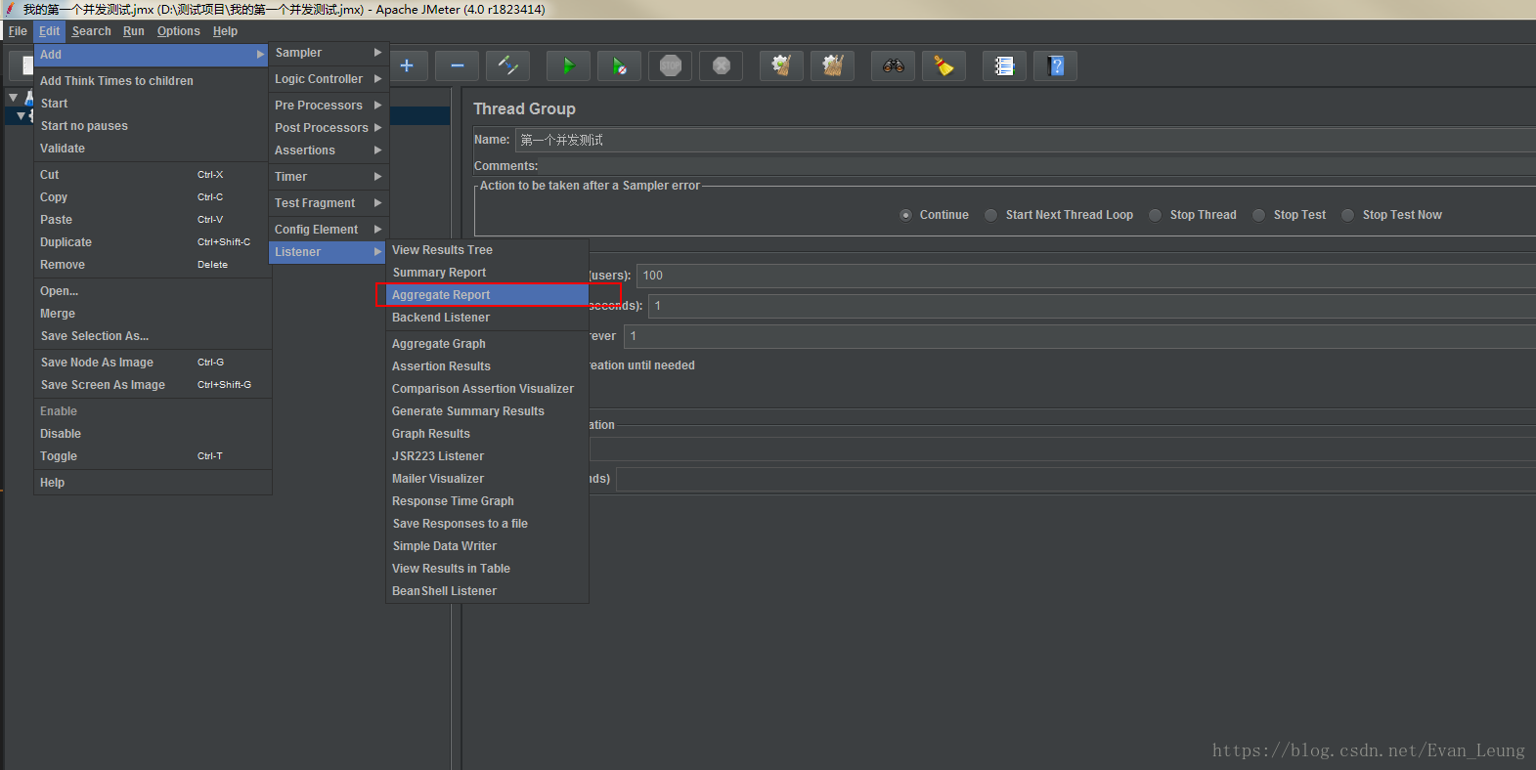Screen dimensions: 1536x770
Task: Click Save Selection As... entry
Action: [x=152, y=336]
